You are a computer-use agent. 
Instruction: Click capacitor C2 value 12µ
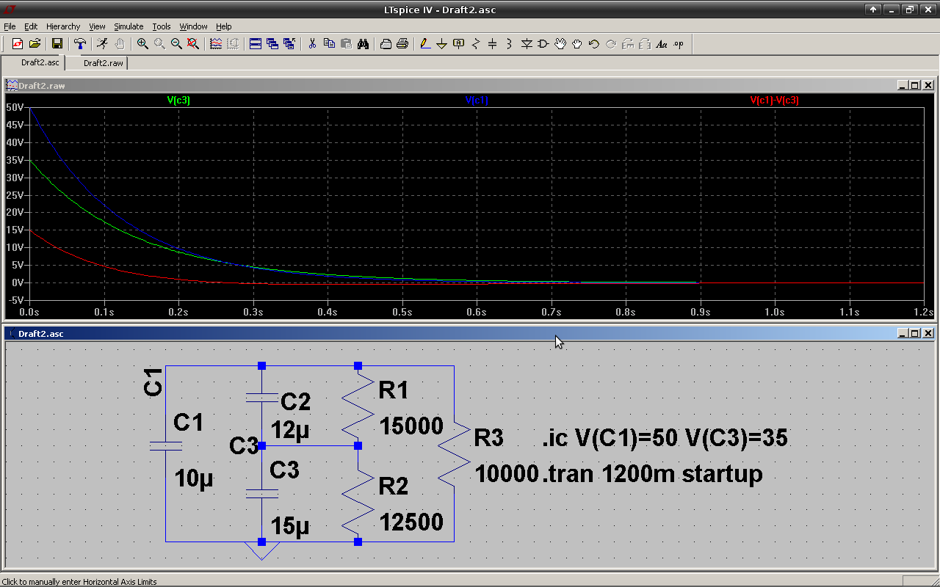(291, 430)
